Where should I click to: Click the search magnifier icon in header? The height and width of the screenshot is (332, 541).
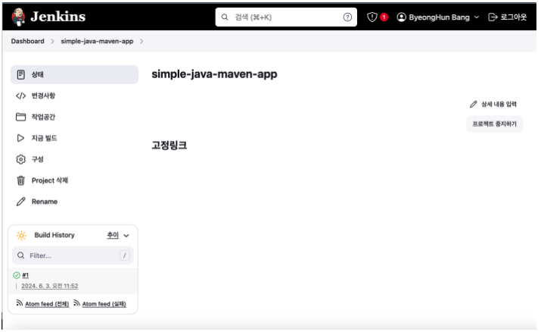(x=225, y=17)
